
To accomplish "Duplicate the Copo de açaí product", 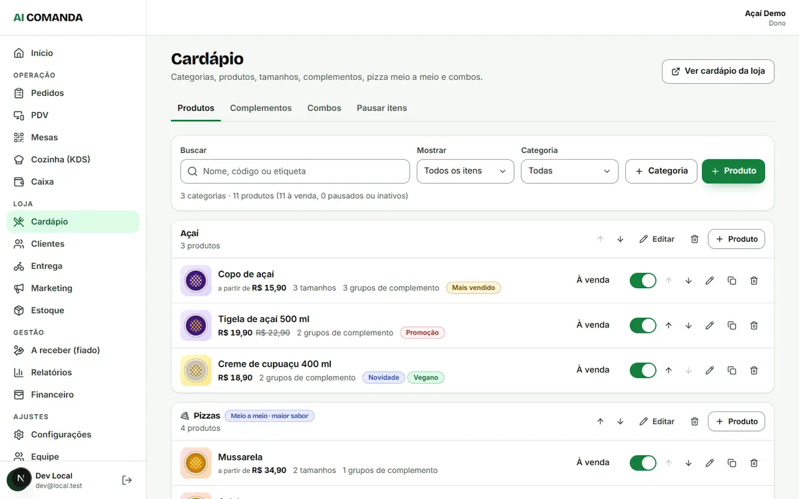I will coord(732,281).
